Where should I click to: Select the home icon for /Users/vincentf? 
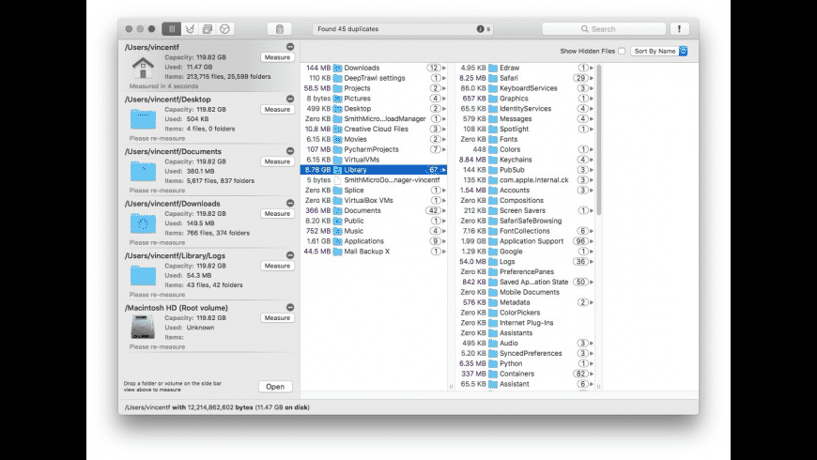click(x=143, y=68)
